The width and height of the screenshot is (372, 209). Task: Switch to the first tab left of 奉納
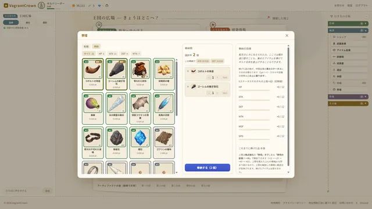pyautogui.click(x=86, y=46)
